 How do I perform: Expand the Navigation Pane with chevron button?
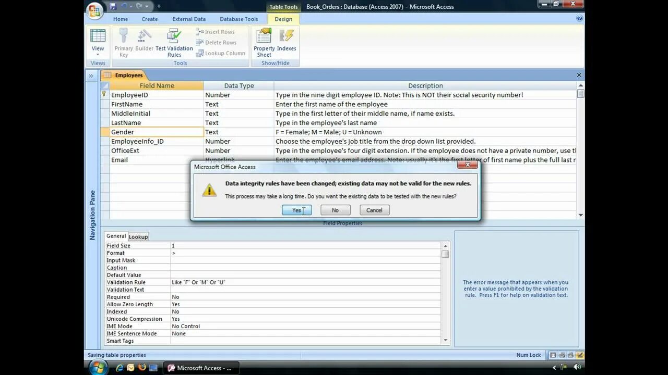coord(91,76)
